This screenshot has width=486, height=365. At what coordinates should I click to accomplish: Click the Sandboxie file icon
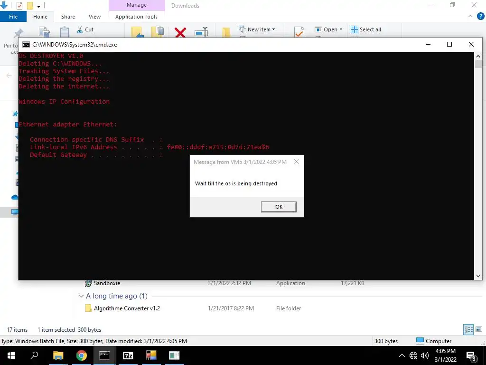click(x=88, y=283)
